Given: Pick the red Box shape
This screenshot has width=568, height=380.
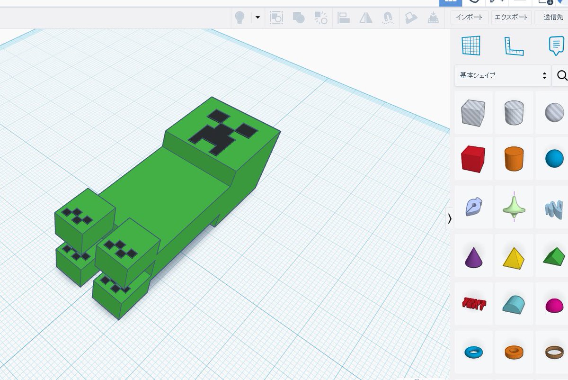Looking at the screenshot, I should pos(473,159).
